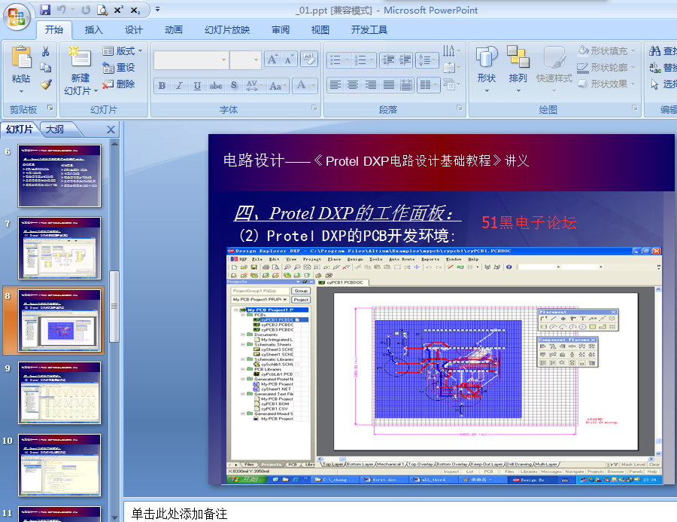
Task: Toggle strikethrough formatting
Action: pyautogui.click(x=215, y=85)
